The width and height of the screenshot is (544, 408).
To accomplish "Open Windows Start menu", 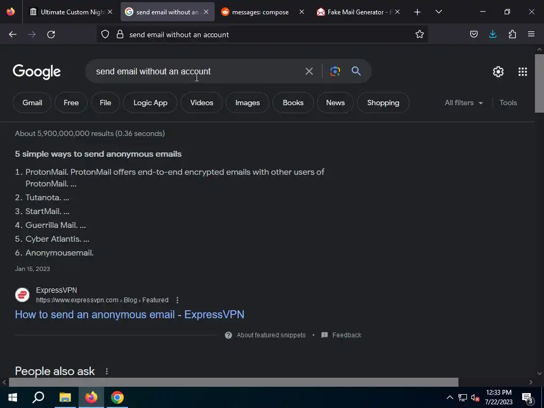I will pyautogui.click(x=13, y=397).
